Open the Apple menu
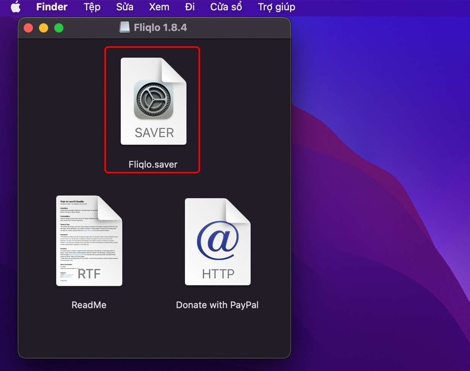 click(16, 7)
